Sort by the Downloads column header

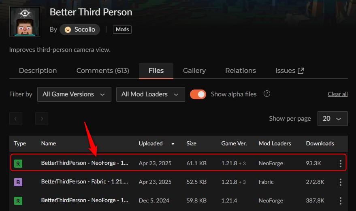pos(320,143)
